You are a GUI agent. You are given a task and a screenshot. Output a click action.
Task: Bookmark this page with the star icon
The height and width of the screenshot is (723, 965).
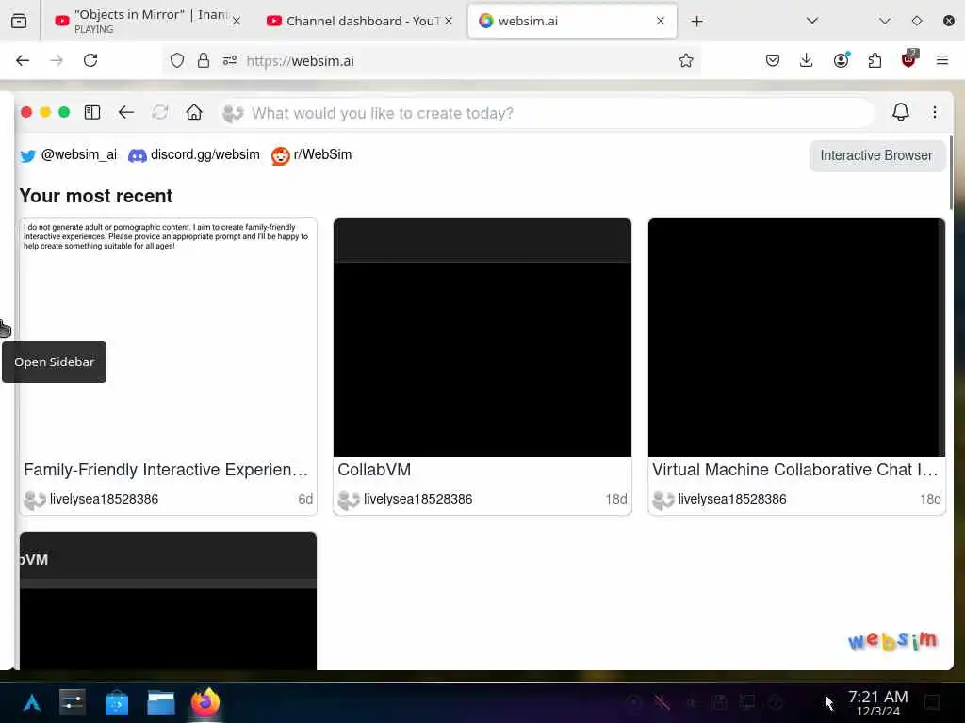point(686,60)
